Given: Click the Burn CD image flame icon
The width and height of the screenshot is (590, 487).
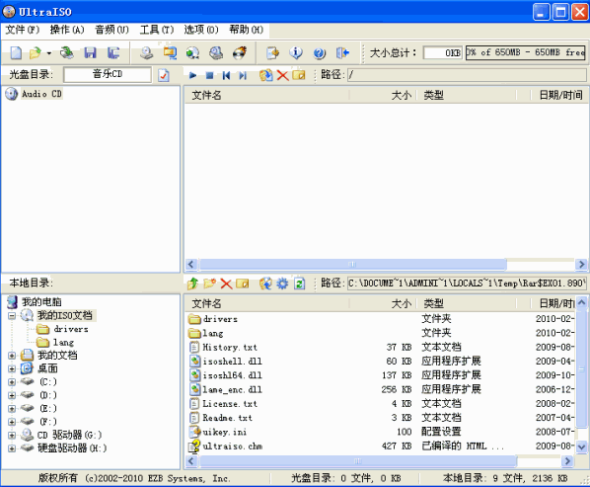Looking at the screenshot, I should (x=240, y=52).
